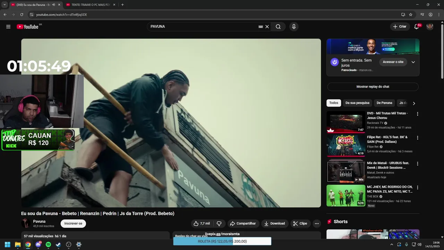444x250 pixels.
Task: Download the video
Action: click(274, 224)
